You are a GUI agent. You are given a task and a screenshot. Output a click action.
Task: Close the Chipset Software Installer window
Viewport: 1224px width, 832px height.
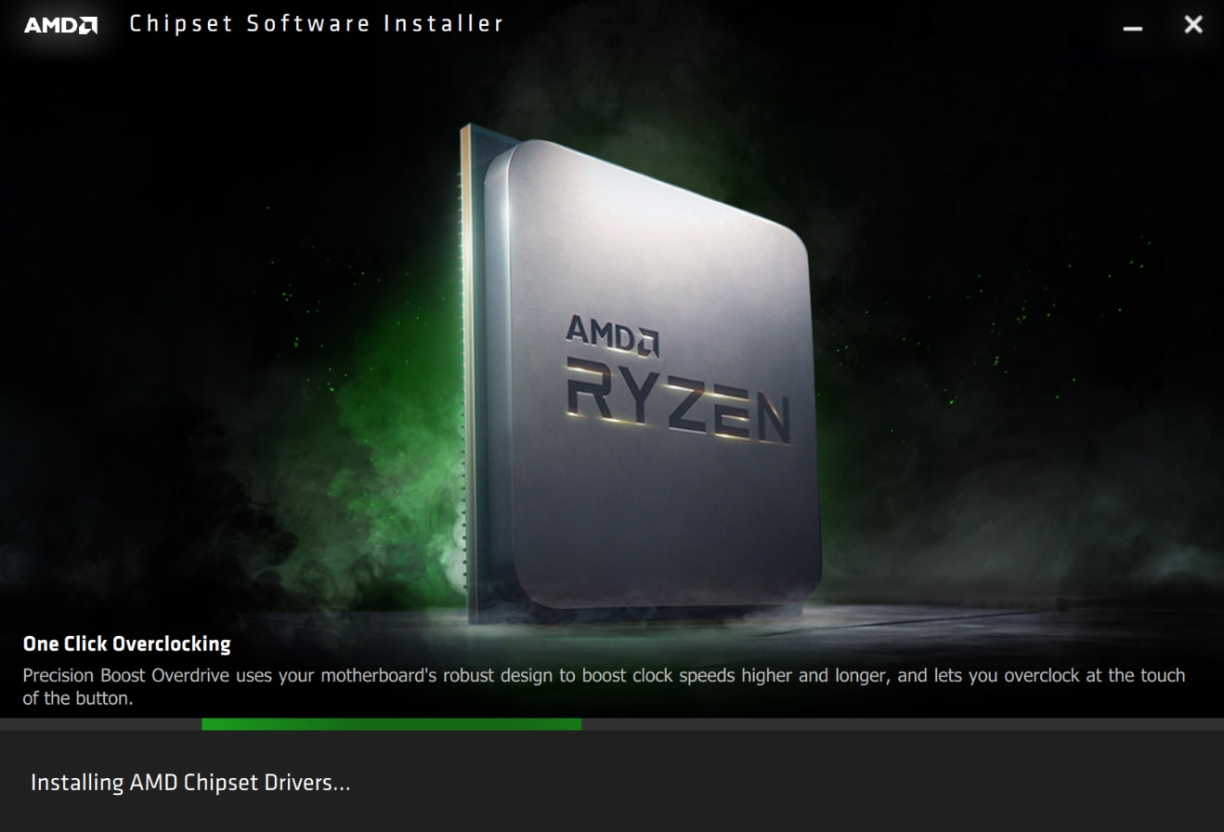click(x=1193, y=25)
